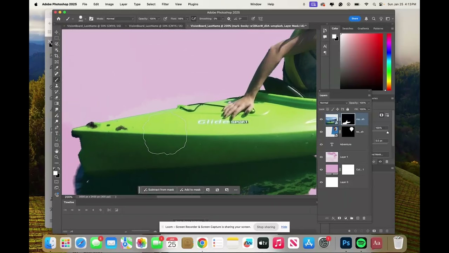Switch to the Patterns tab

[378, 28]
